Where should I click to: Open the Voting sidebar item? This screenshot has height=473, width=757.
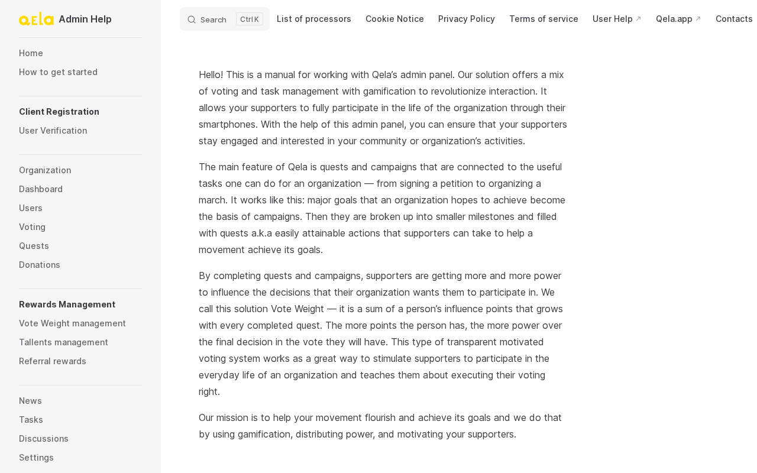click(32, 227)
